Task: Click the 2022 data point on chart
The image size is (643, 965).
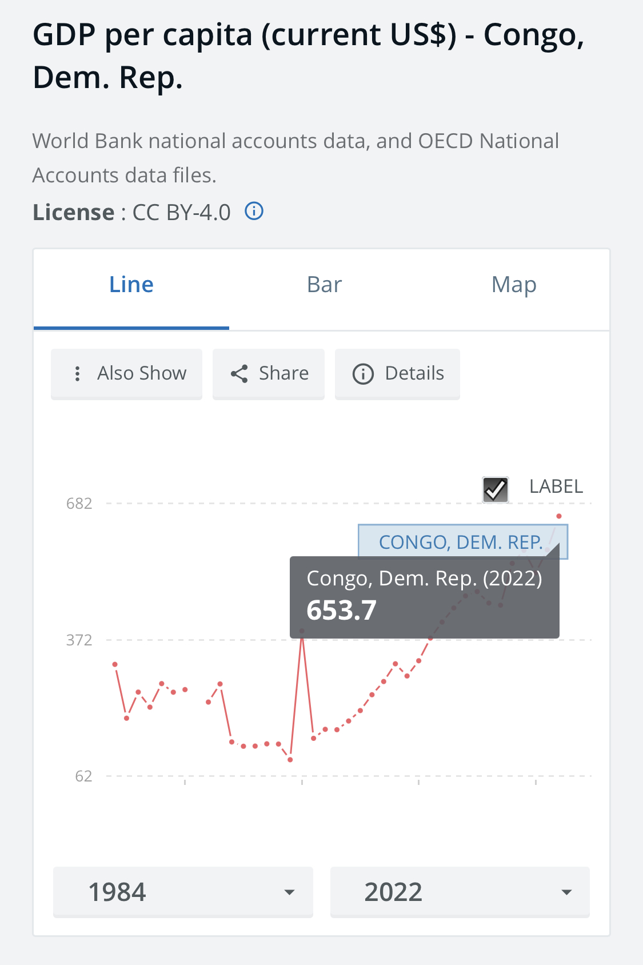Action: 559,516
